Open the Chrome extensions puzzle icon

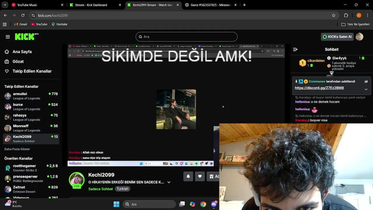[x=346, y=15]
